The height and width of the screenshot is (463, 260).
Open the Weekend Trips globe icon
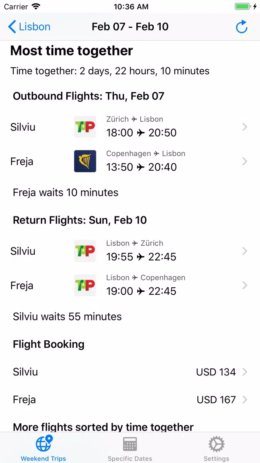[x=44, y=443]
